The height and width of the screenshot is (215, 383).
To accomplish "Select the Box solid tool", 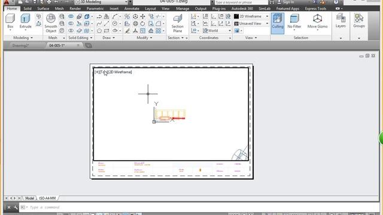I will pyautogui.click(x=10, y=21).
